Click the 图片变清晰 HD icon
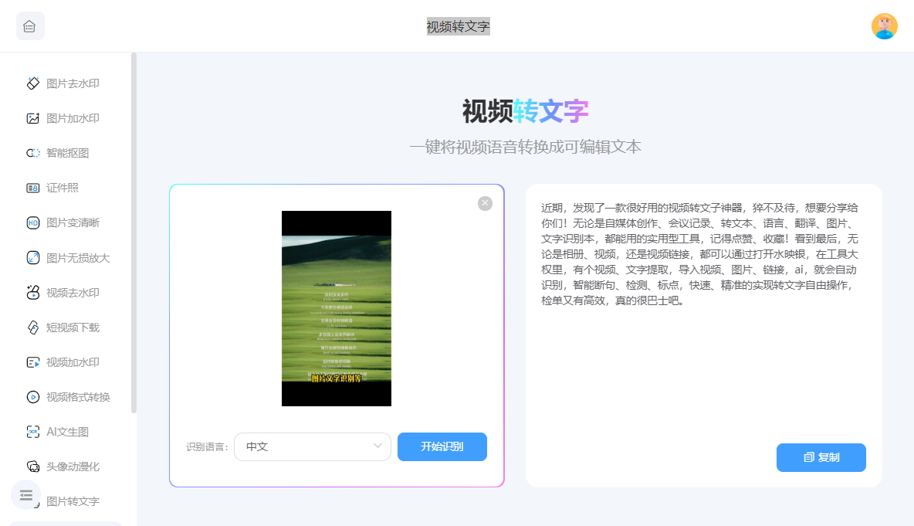 pyautogui.click(x=32, y=222)
